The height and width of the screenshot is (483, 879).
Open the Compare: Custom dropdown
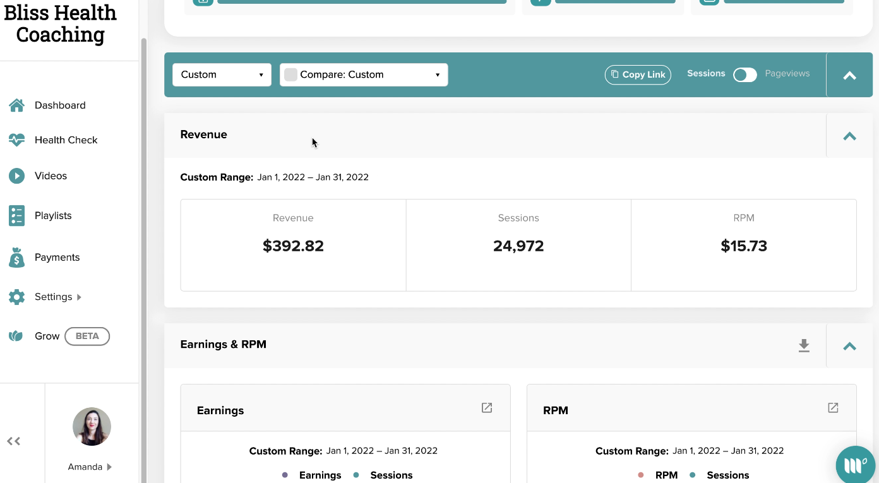pyautogui.click(x=364, y=75)
